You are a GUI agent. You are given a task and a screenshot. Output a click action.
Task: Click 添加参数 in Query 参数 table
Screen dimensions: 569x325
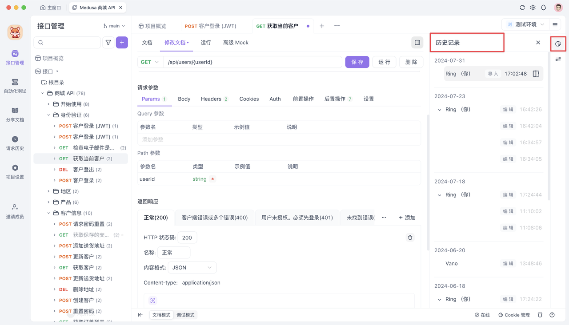coord(153,139)
